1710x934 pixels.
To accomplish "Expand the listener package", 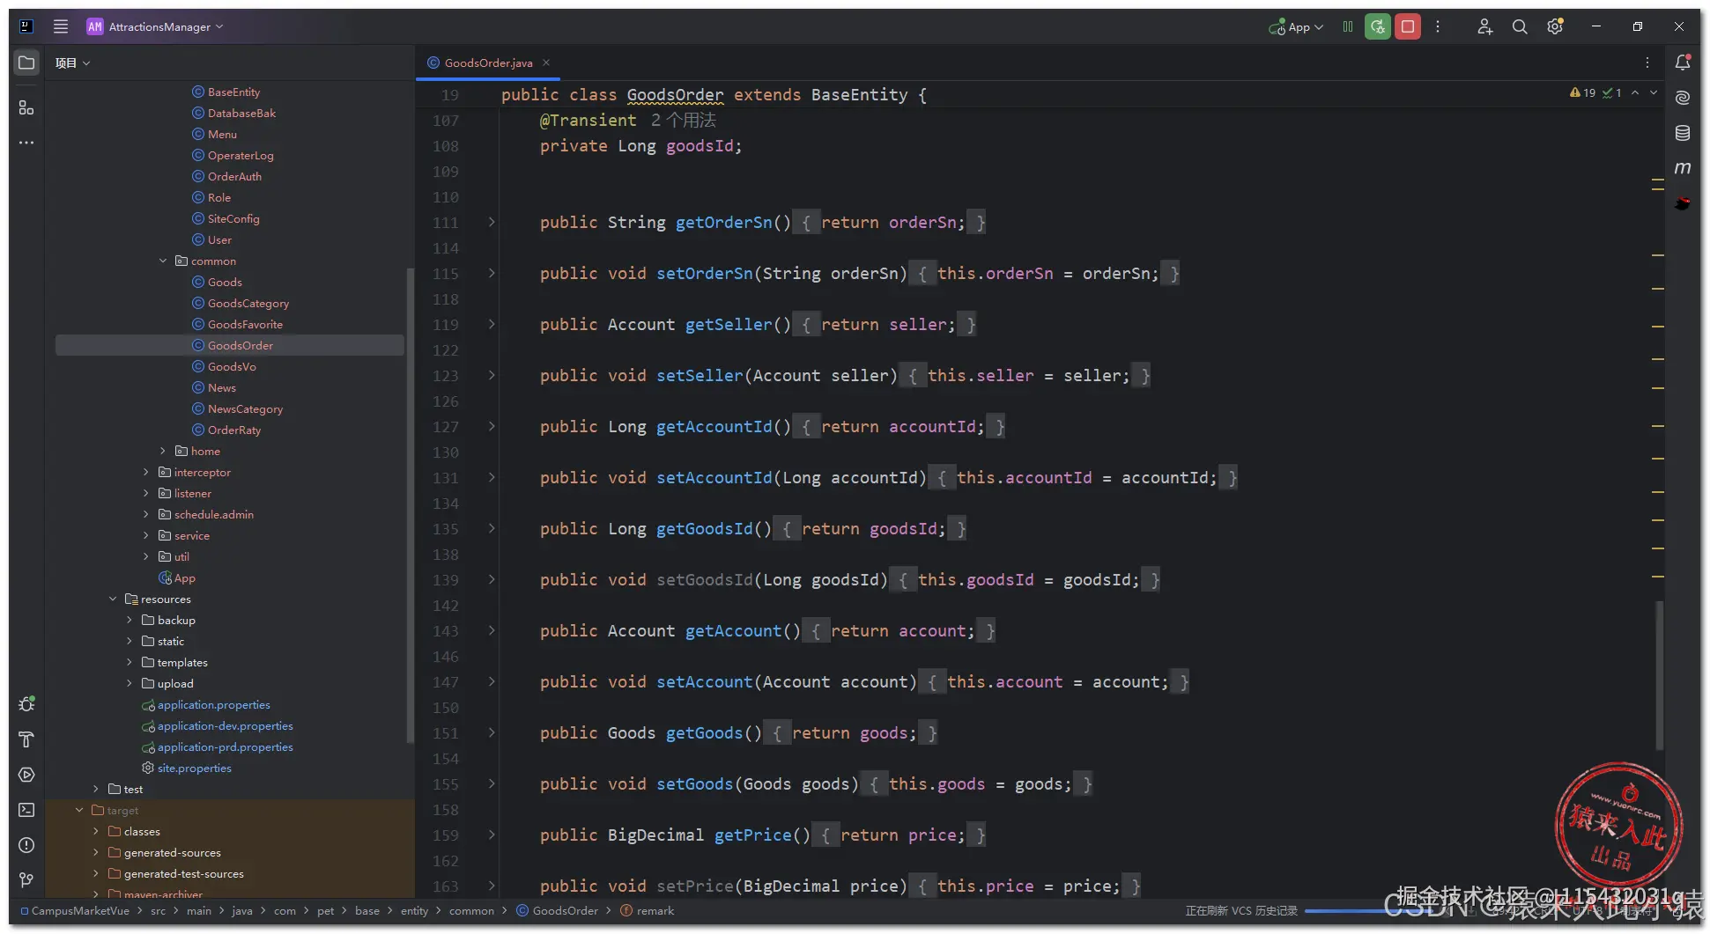I will [146, 493].
